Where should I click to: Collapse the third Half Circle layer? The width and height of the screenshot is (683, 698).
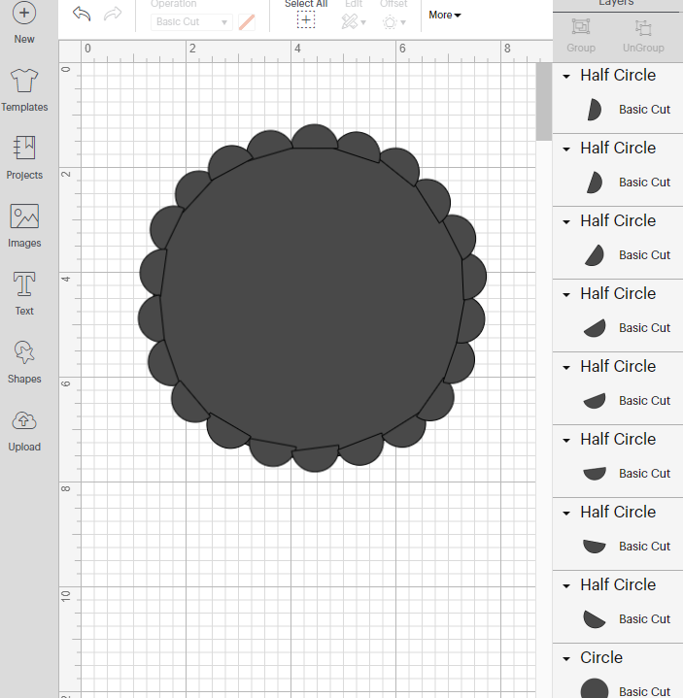pos(566,222)
